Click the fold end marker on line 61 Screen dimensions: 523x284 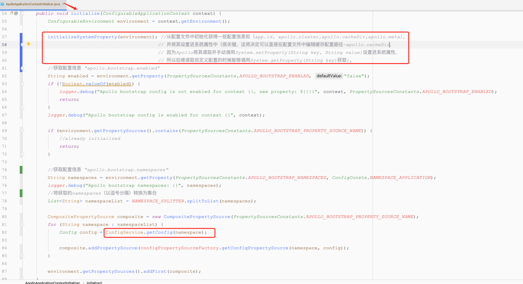[22, 68]
